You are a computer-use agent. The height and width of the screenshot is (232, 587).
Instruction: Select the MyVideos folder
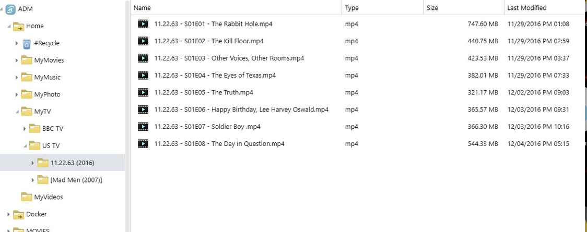click(x=48, y=197)
